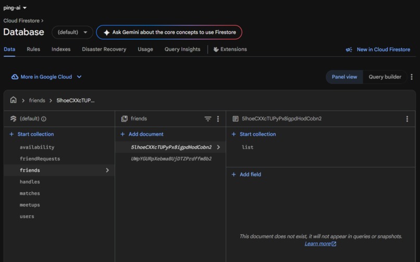Click the Database page heading
The width and height of the screenshot is (420, 262).
pyautogui.click(x=23, y=32)
